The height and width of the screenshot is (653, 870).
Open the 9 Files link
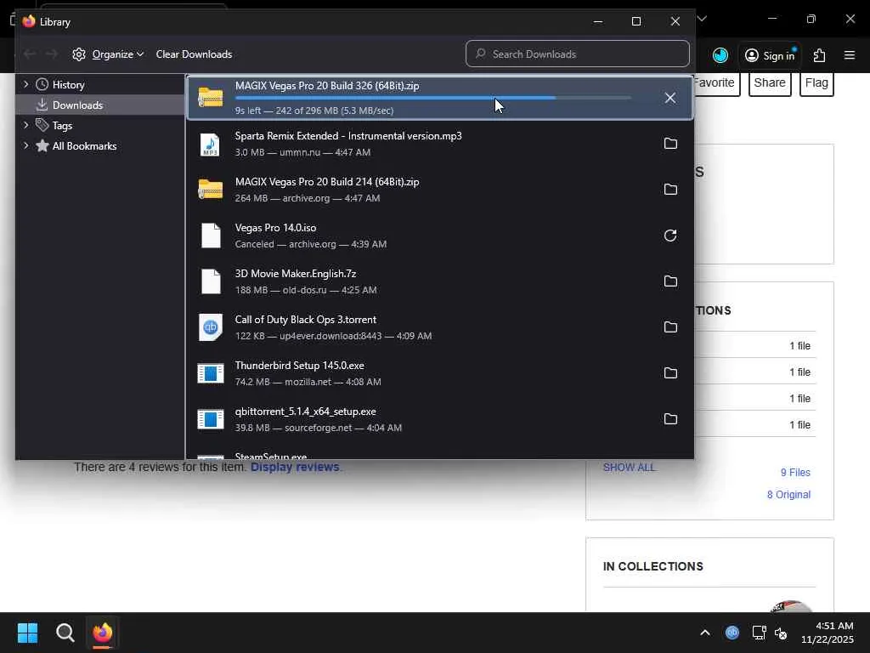click(795, 473)
